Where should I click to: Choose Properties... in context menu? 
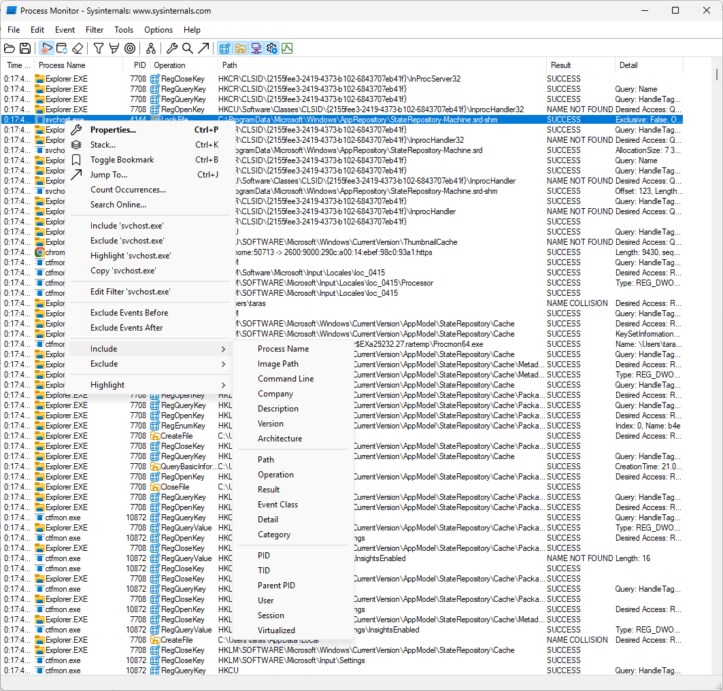click(150, 130)
